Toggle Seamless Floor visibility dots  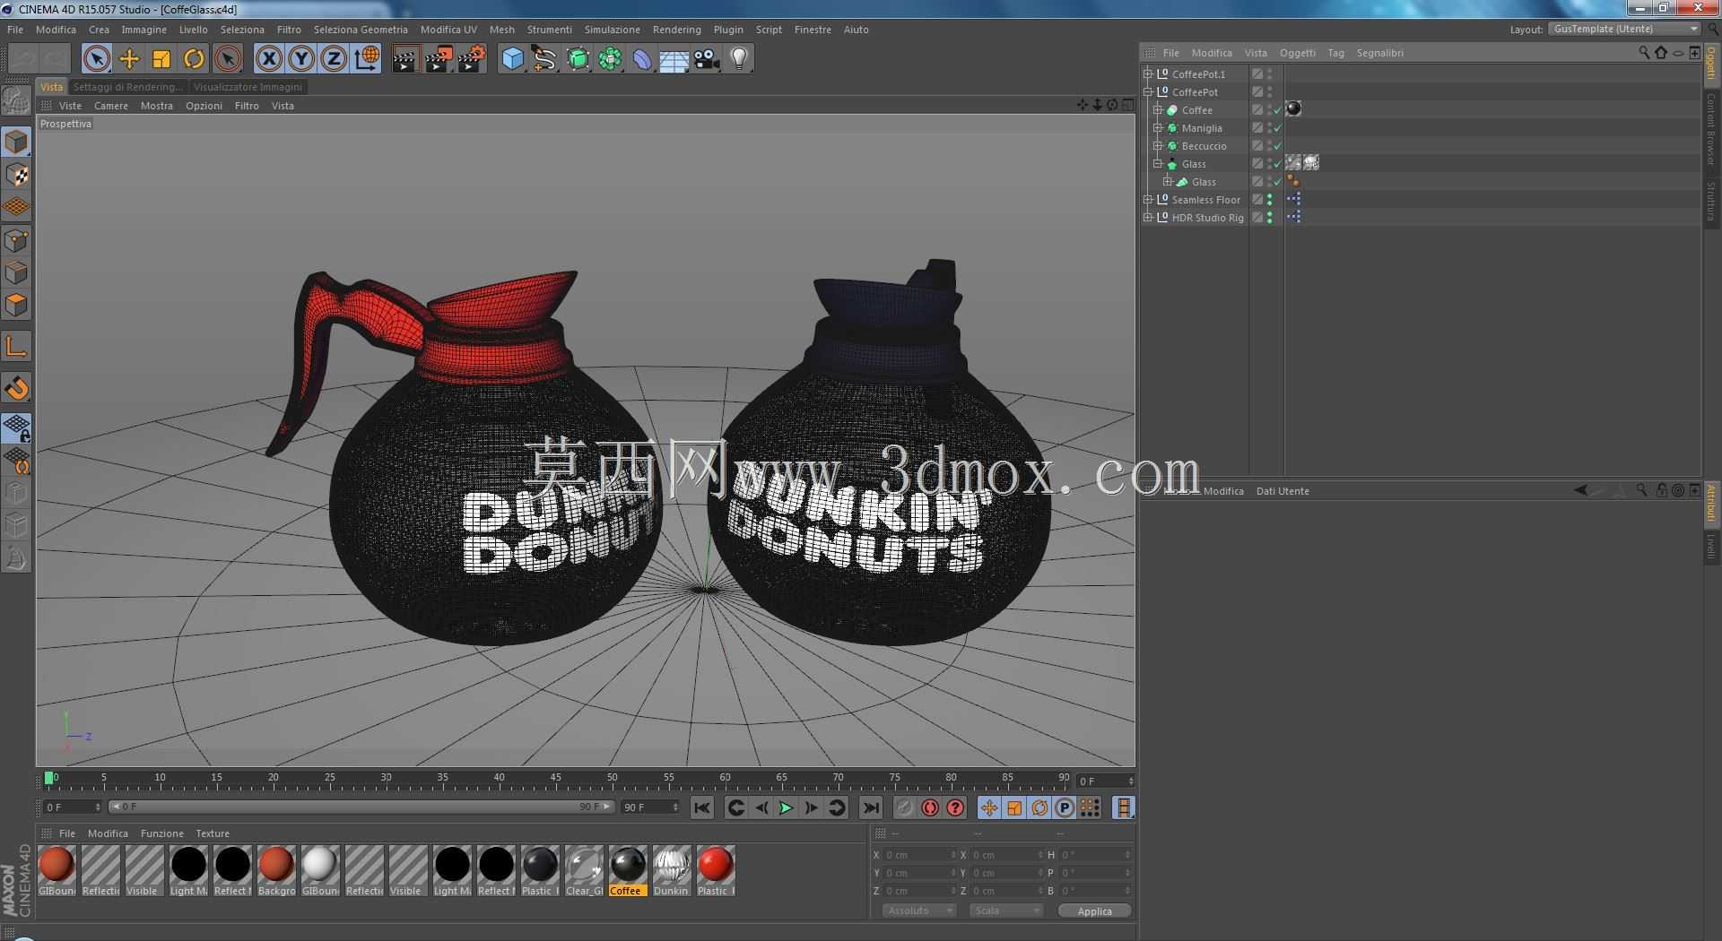(x=1269, y=200)
